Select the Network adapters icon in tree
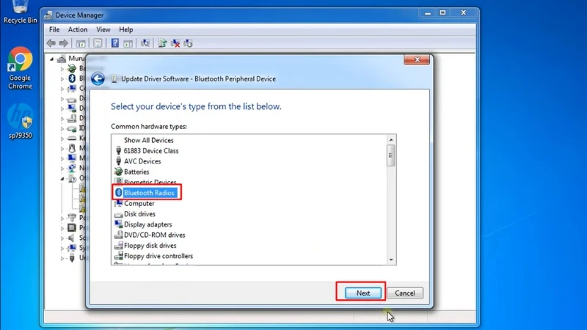This screenshot has height=330, width=587. pyautogui.click(x=72, y=168)
